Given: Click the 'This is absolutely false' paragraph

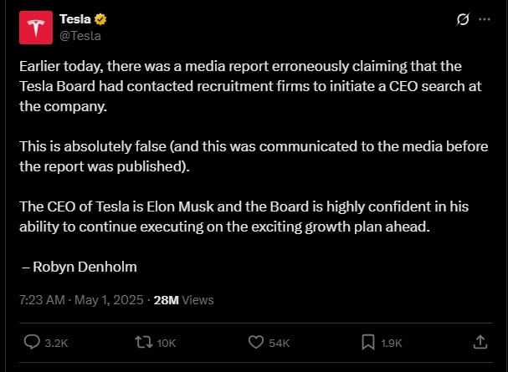Looking at the screenshot, I should pyautogui.click(x=254, y=156).
